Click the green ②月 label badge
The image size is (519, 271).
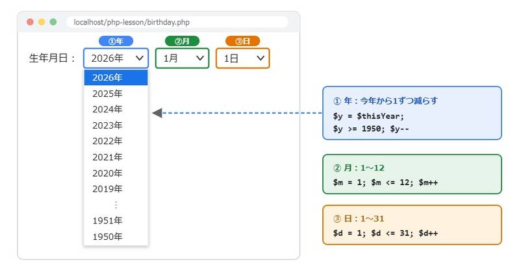[183, 41]
